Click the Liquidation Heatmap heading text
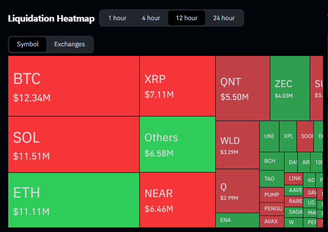328x232 pixels. coord(51,18)
